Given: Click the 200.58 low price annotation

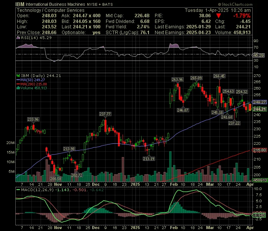Looking at the screenshot, I should click(56, 179).
